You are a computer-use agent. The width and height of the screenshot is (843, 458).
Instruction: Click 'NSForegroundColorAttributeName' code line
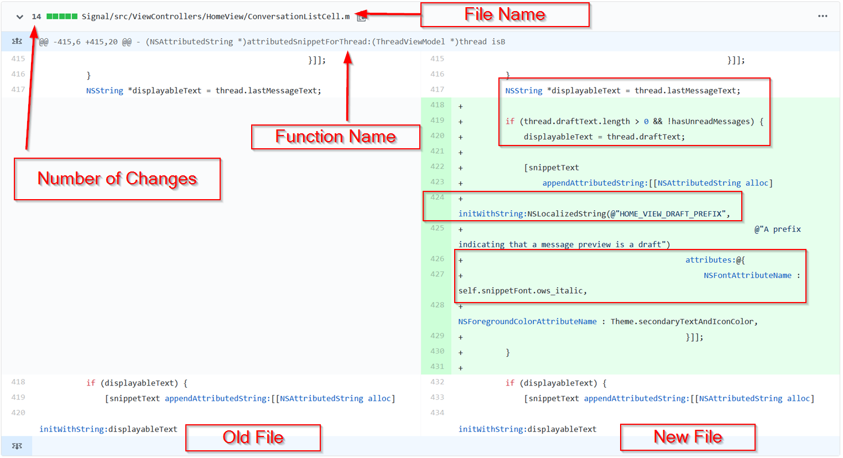tap(608, 322)
